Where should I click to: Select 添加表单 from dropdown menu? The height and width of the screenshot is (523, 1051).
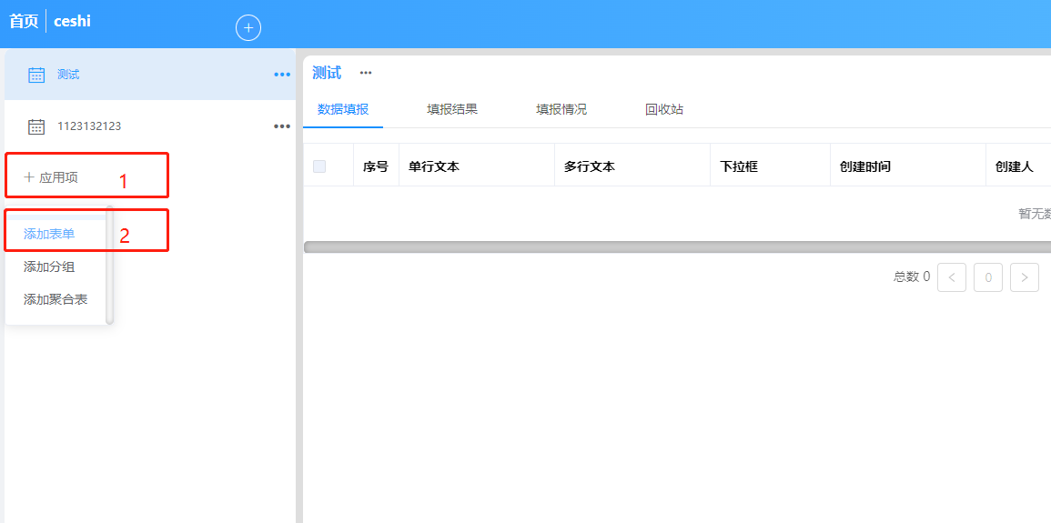coord(49,234)
